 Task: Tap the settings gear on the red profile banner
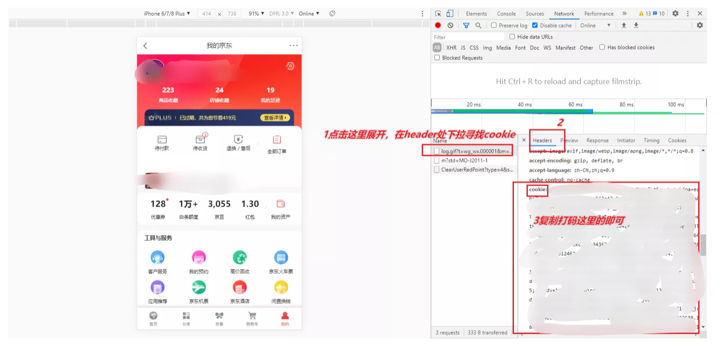pyautogui.click(x=290, y=66)
